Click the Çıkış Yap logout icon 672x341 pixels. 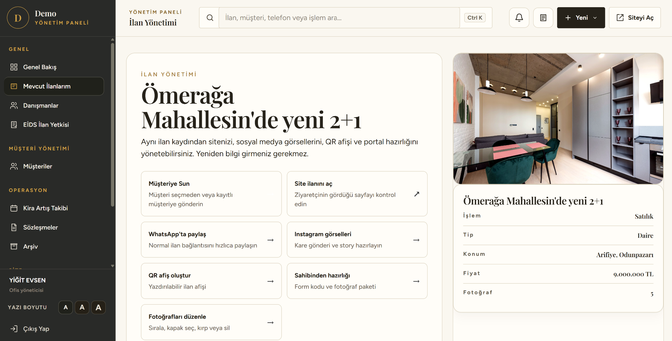click(14, 329)
